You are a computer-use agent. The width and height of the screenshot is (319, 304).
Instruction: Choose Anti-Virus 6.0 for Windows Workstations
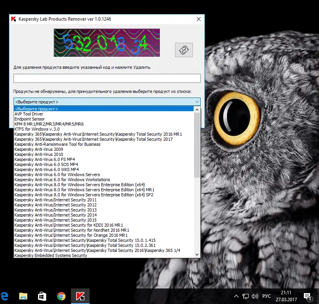tap(104, 180)
